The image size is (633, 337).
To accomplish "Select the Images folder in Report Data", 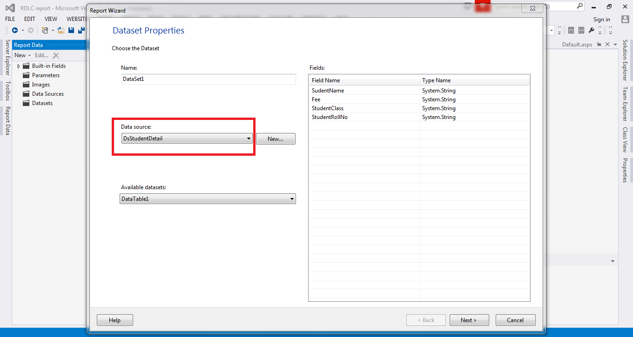I will [40, 84].
